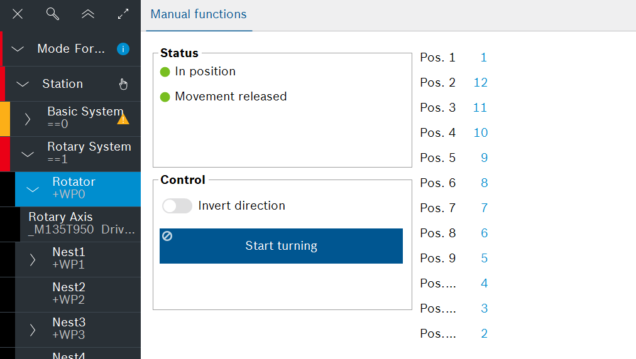Click the close X icon in sidebar header
The height and width of the screenshot is (359, 636).
coord(18,14)
